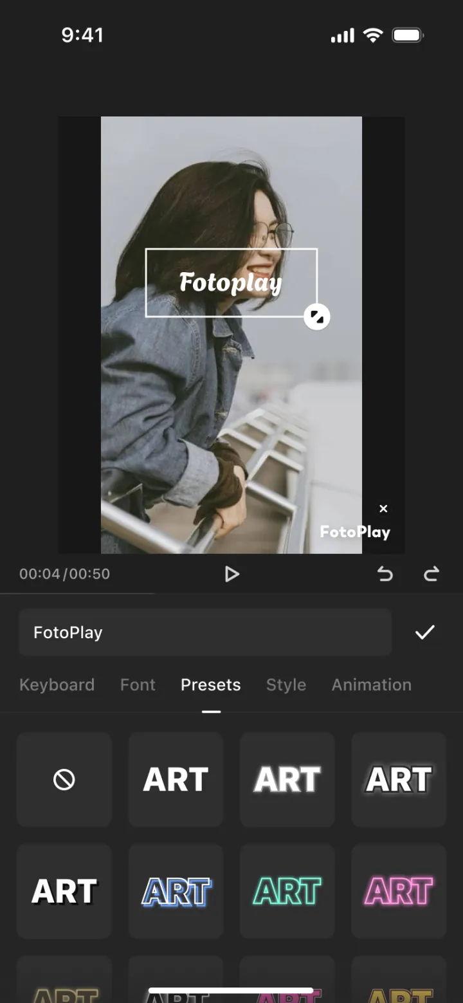Open the Font tab

coord(138,685)
